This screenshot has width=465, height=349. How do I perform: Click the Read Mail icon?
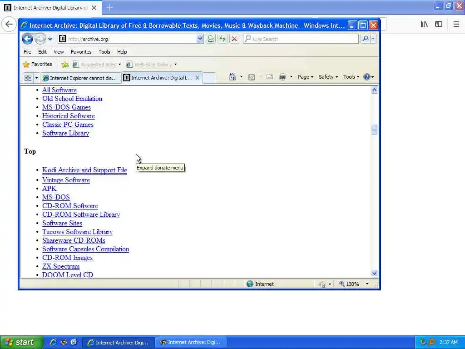pyautogui.click(x=270, y=77)
